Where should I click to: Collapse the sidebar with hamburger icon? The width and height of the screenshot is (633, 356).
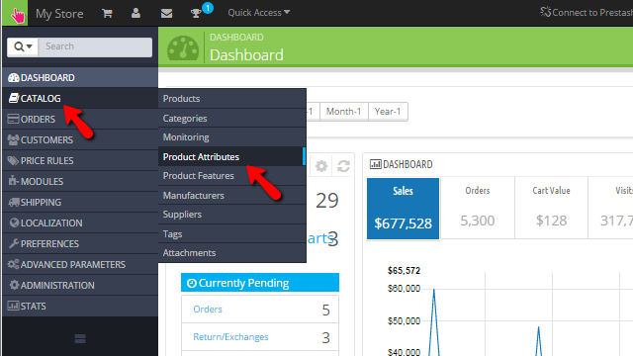click(x=80, y=338)
